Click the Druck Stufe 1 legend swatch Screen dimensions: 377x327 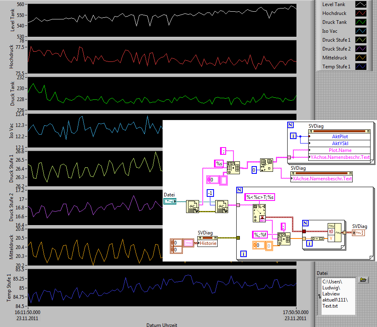361,40
